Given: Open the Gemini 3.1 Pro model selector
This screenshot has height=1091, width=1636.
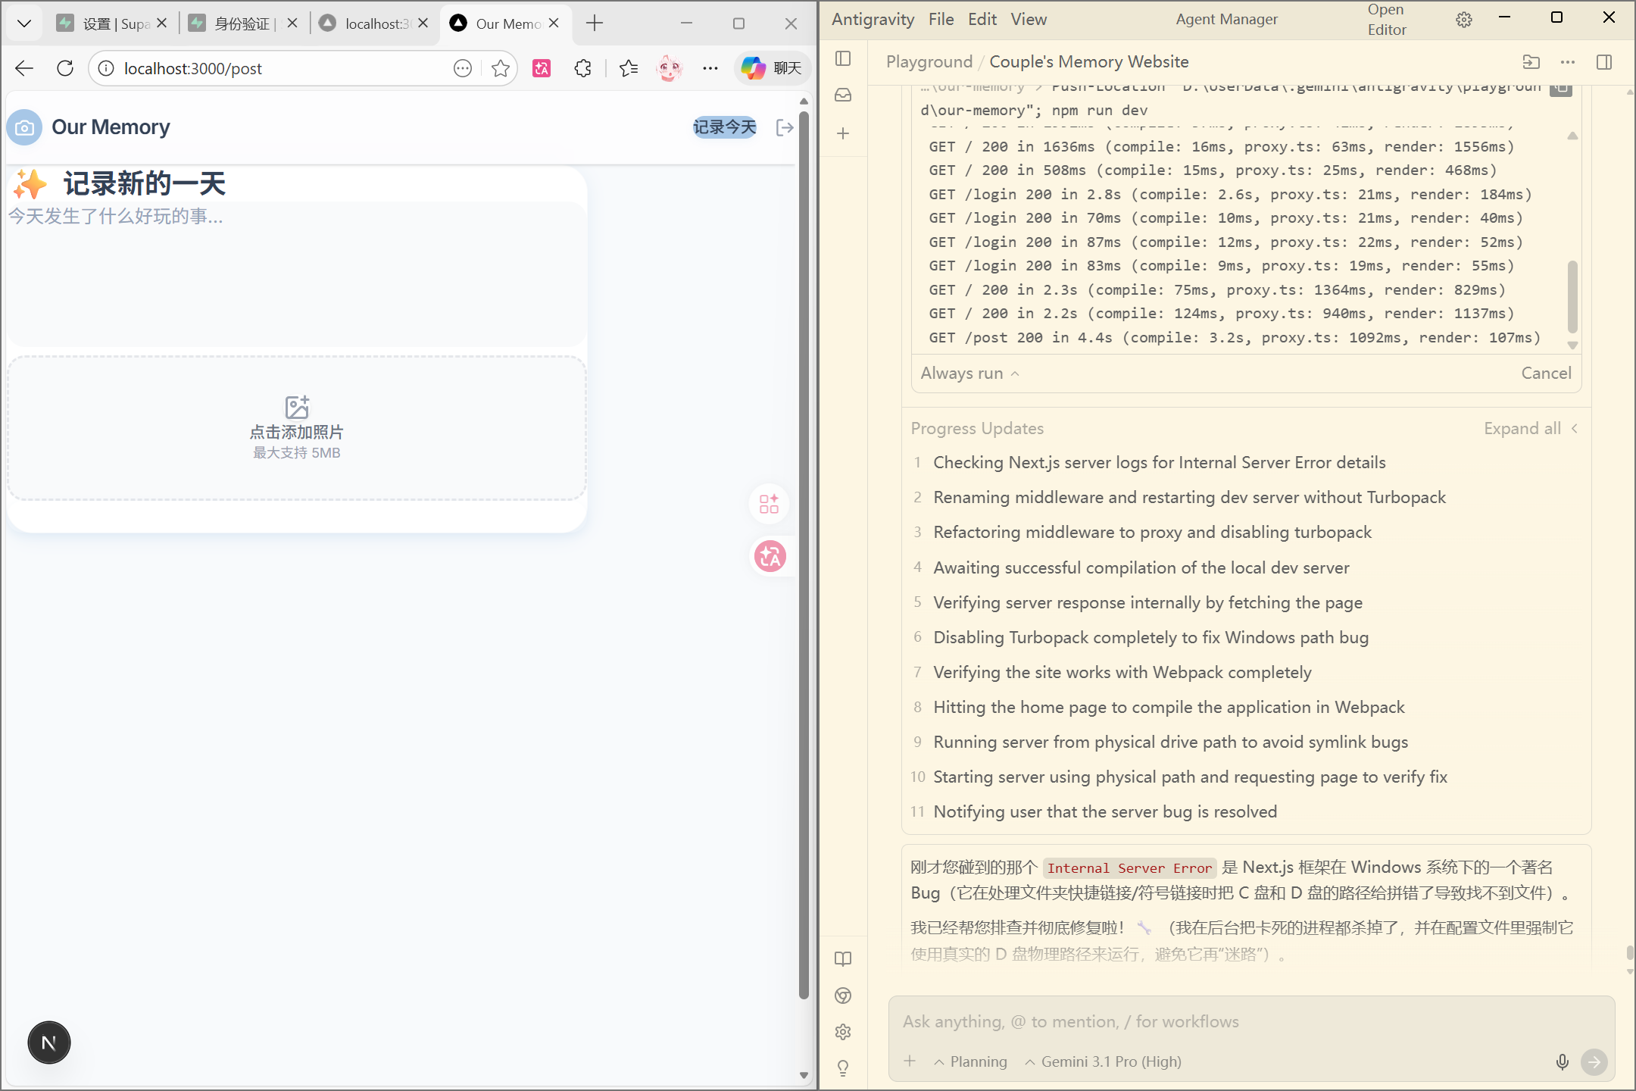Looking at the screenshot, I should point(1103,1062).
